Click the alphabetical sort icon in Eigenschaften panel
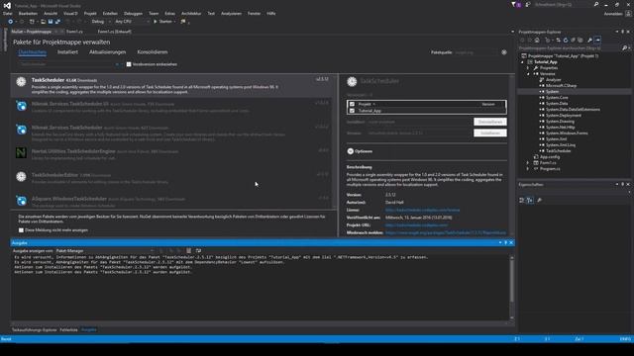The image size is (634, 356). tap(530, 200)
